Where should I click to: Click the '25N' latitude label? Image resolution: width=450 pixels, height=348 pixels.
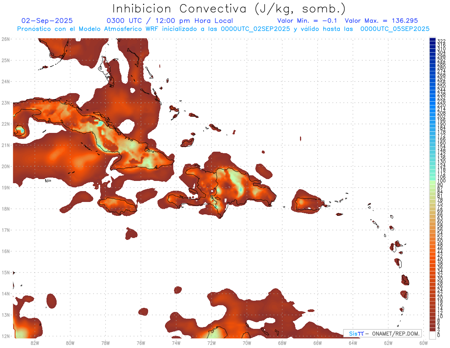coord(5,60)
